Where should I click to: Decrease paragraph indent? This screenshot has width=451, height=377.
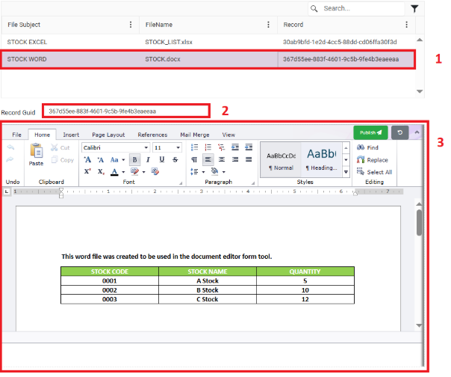tap(235, 147)
